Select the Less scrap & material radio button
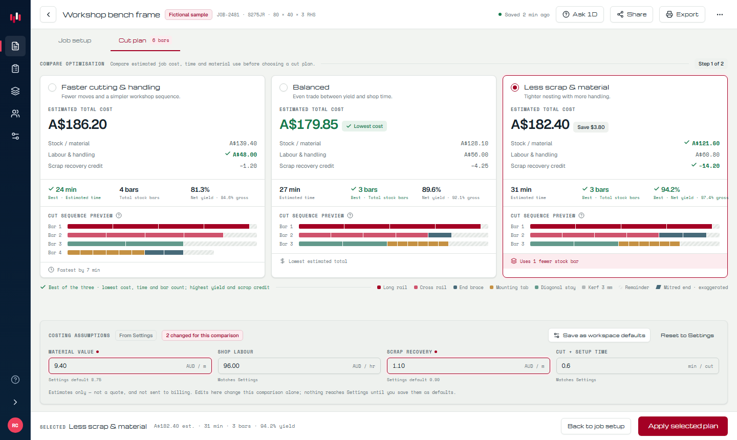The width and height of the screenshot is (737, 440). (x=515, y=87)
